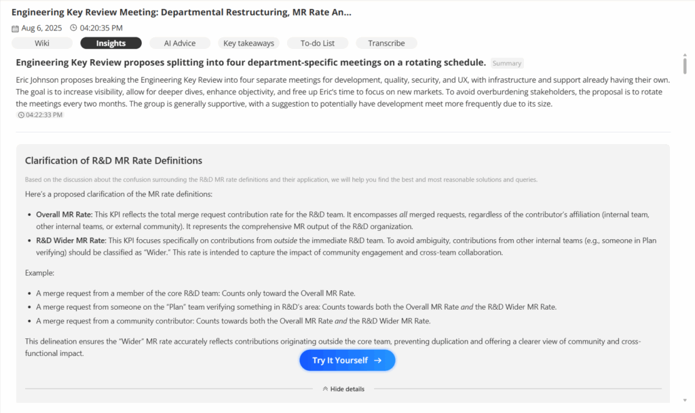The image size is (695, 413).
Task: Click the scrollbar up arrow
Action: coord(685,54)
